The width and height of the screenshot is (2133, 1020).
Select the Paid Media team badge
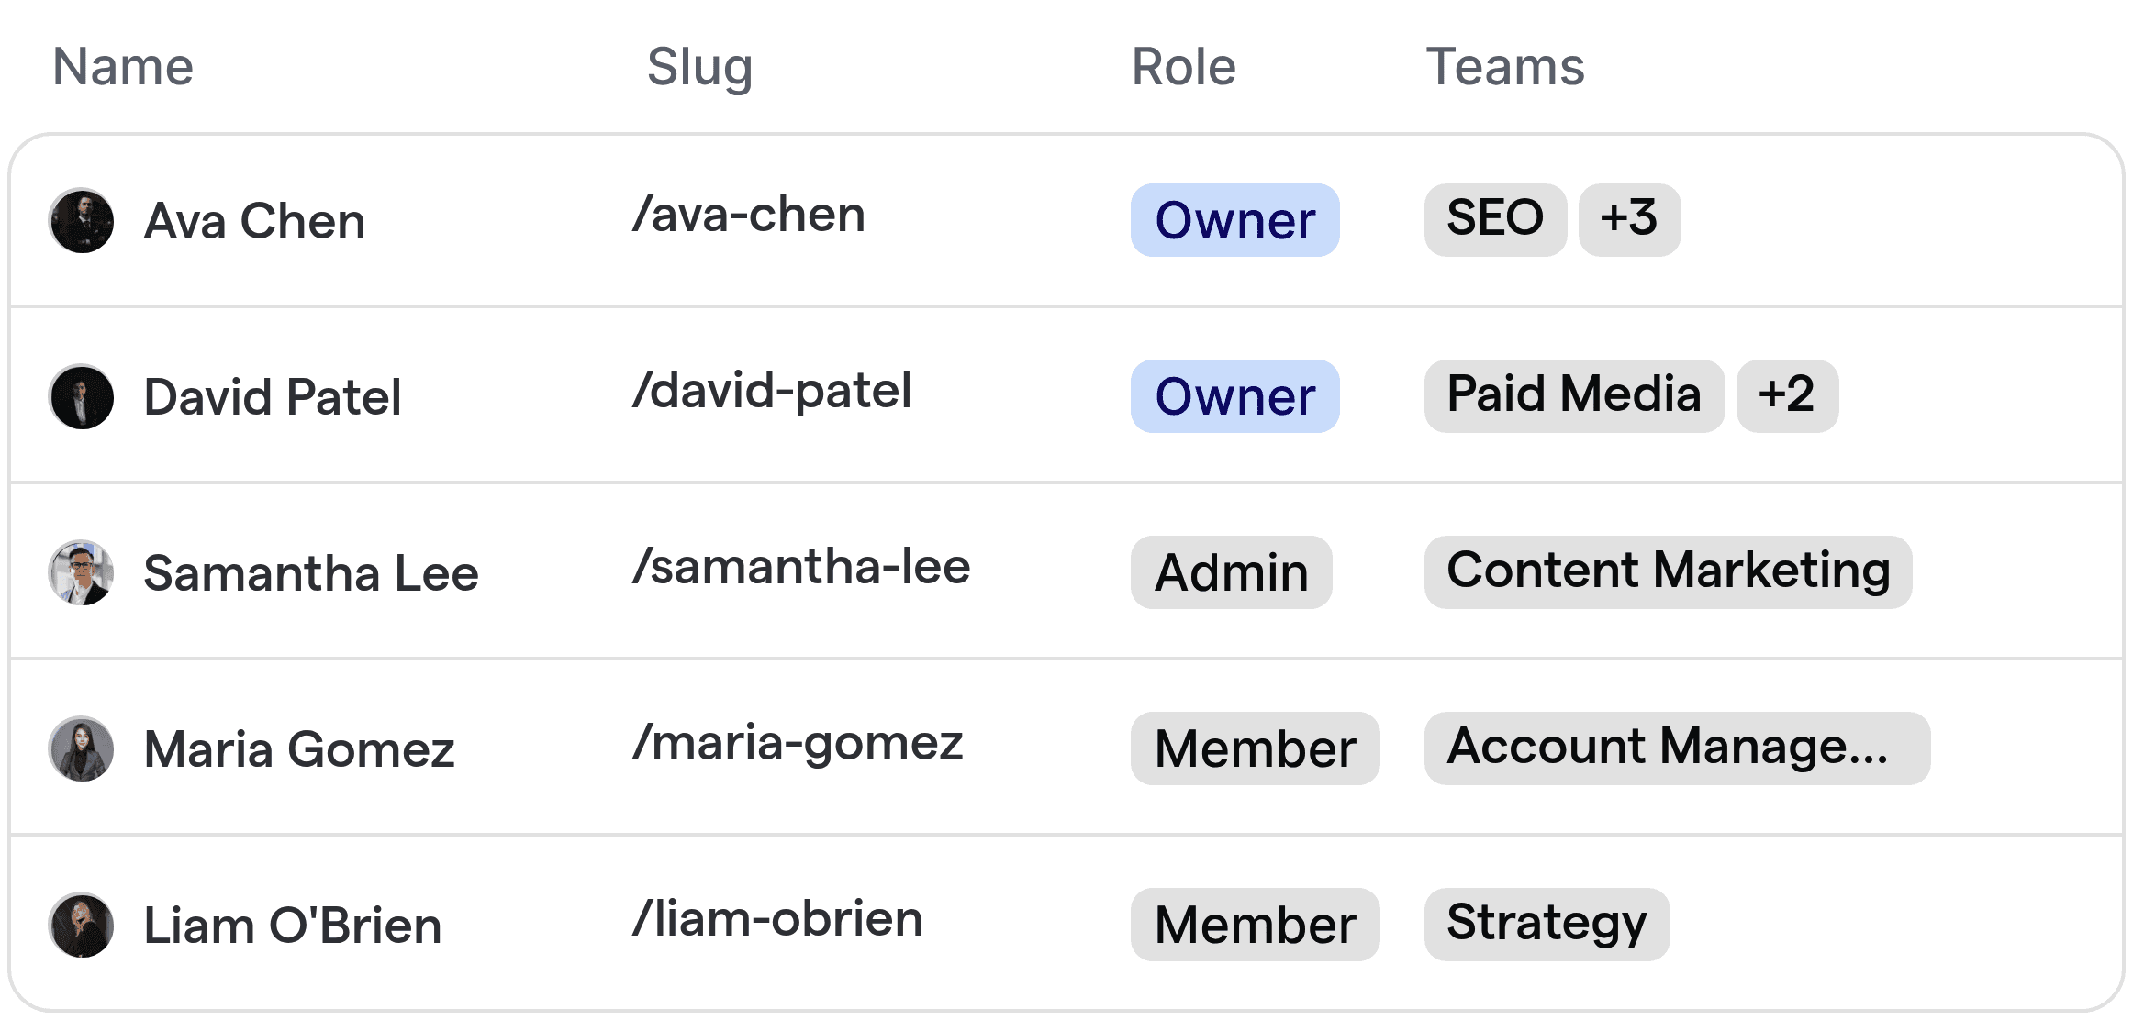(1573, 394)
